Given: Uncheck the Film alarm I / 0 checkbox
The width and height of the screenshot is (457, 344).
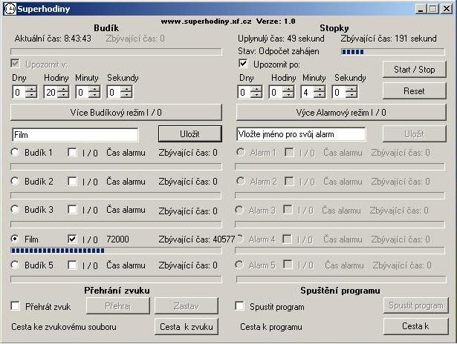Looking at the screenshot, I should pos(72,239).
